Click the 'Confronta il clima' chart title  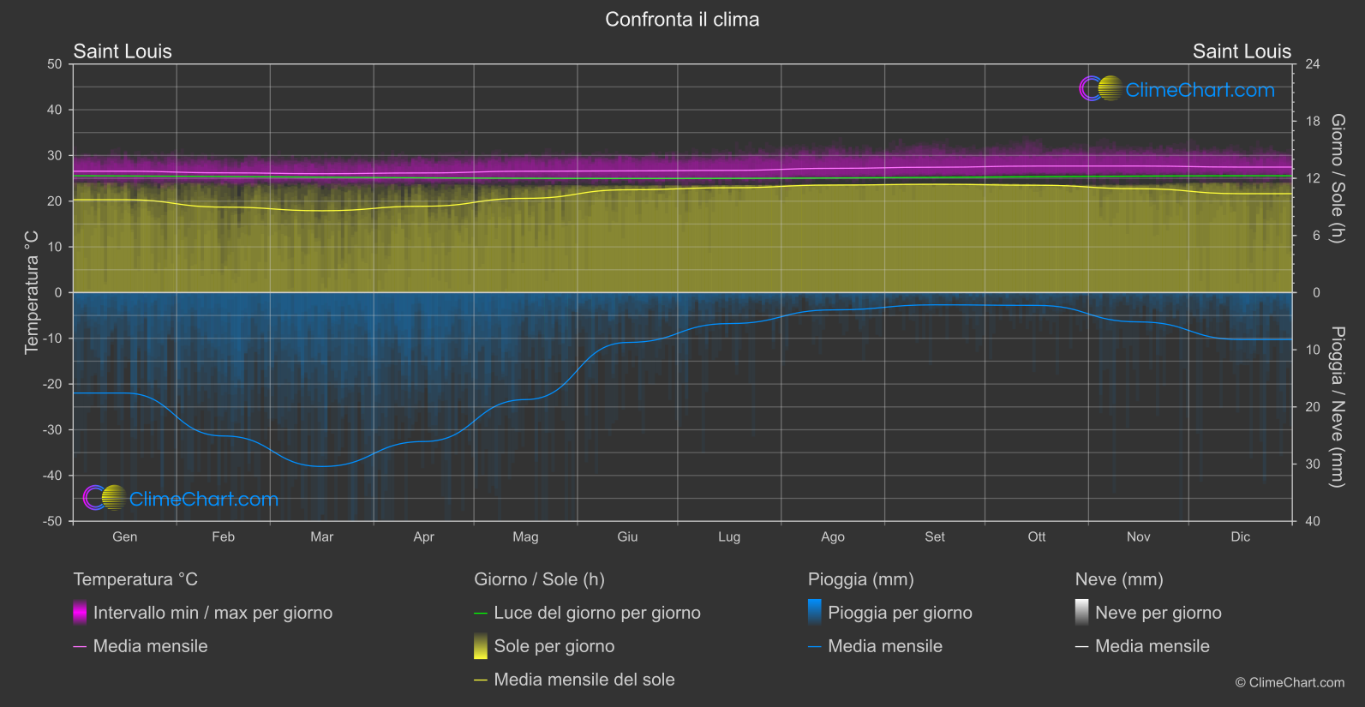(682, 20)
